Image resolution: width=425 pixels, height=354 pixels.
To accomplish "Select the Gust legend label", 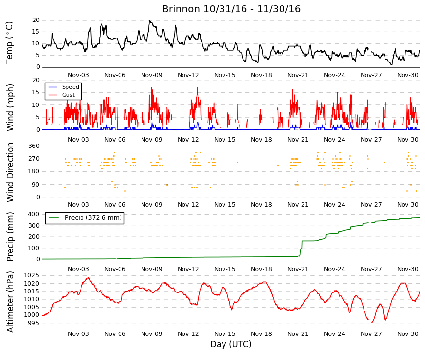I will point(68,95).
